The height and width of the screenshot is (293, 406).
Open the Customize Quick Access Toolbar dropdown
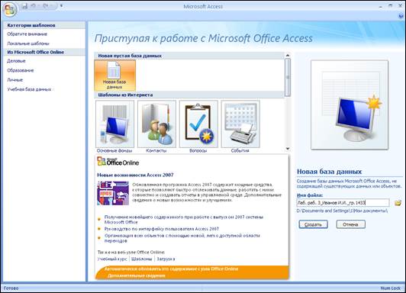pyautogui.click(x=61, y=5)
